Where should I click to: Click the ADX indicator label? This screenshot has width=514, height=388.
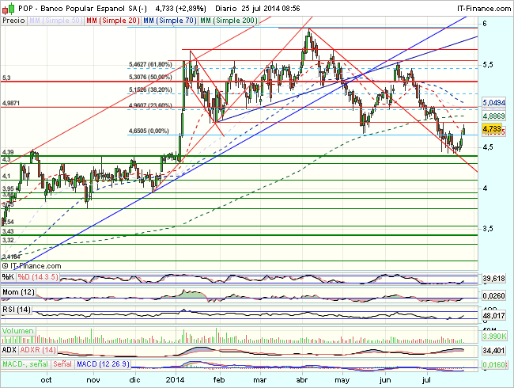point(9,350)
